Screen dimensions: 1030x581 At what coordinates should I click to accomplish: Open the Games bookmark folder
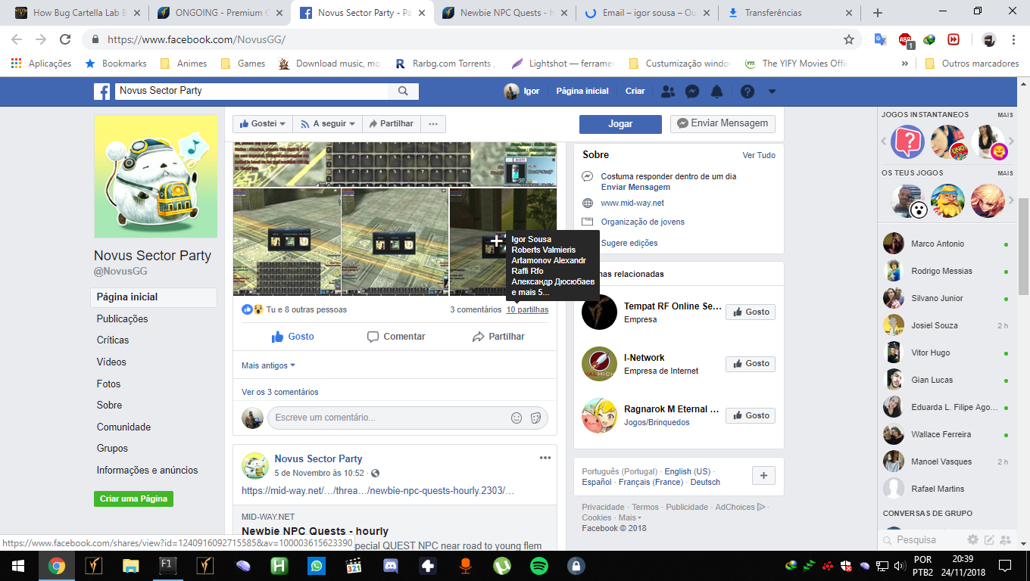coord(243,64)
